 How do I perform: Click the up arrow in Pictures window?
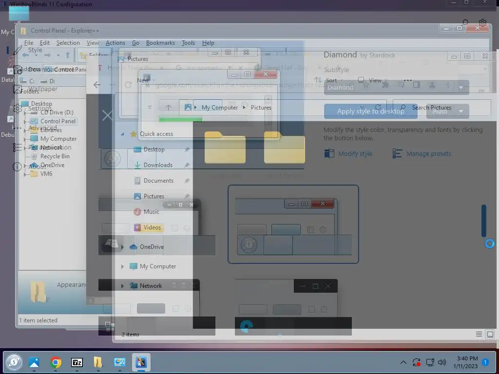pyautogui.click(x=168, y=108)
